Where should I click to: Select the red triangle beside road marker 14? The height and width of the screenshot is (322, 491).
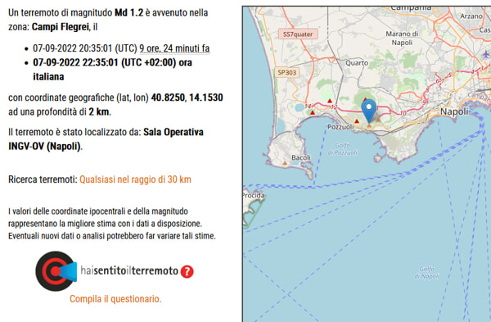coord(313,112)
